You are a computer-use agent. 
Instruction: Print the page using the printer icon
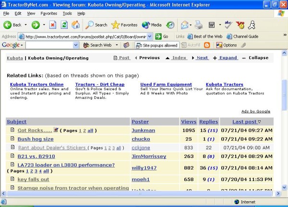199,25
